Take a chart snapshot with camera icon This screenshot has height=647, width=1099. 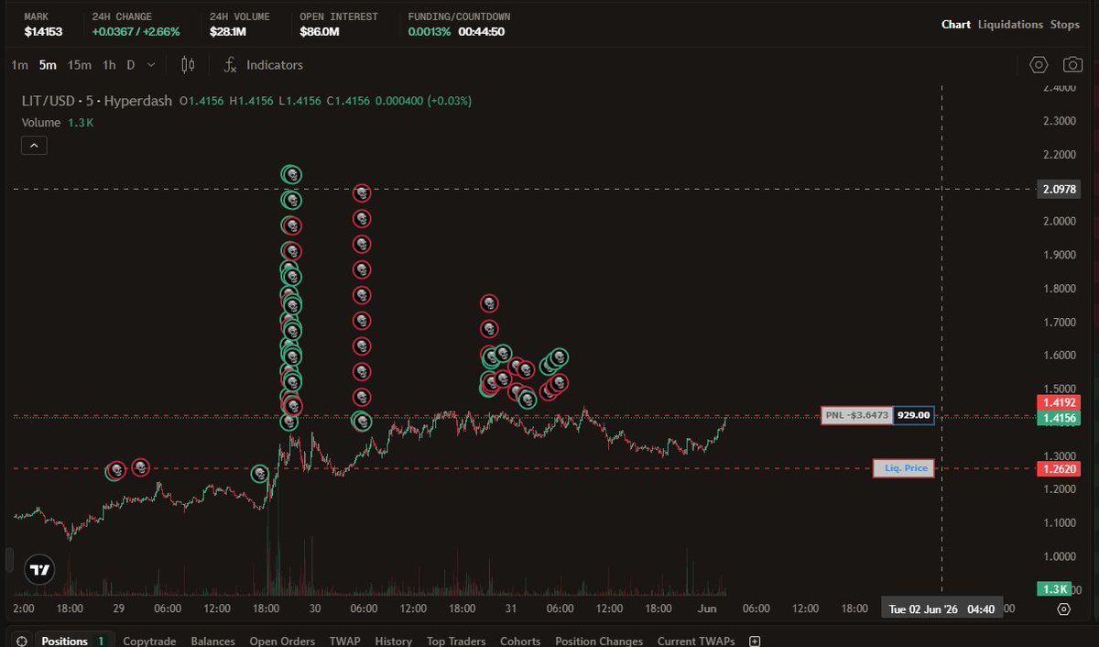(1072, 65)
